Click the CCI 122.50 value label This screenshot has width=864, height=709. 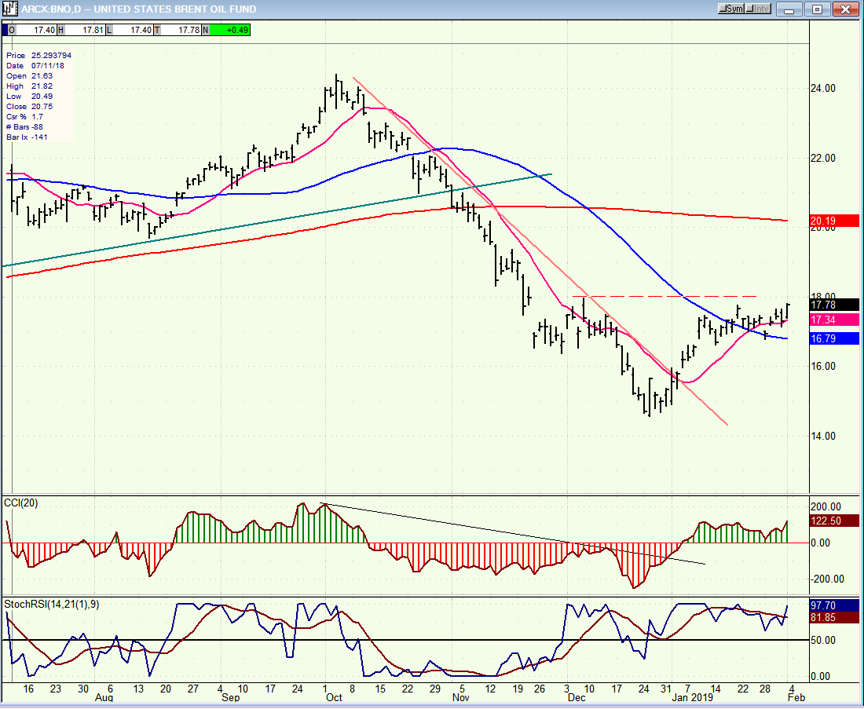[x=834, y=521]
